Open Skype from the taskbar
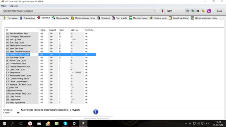 pyautogui.click(x=65, y=123)
